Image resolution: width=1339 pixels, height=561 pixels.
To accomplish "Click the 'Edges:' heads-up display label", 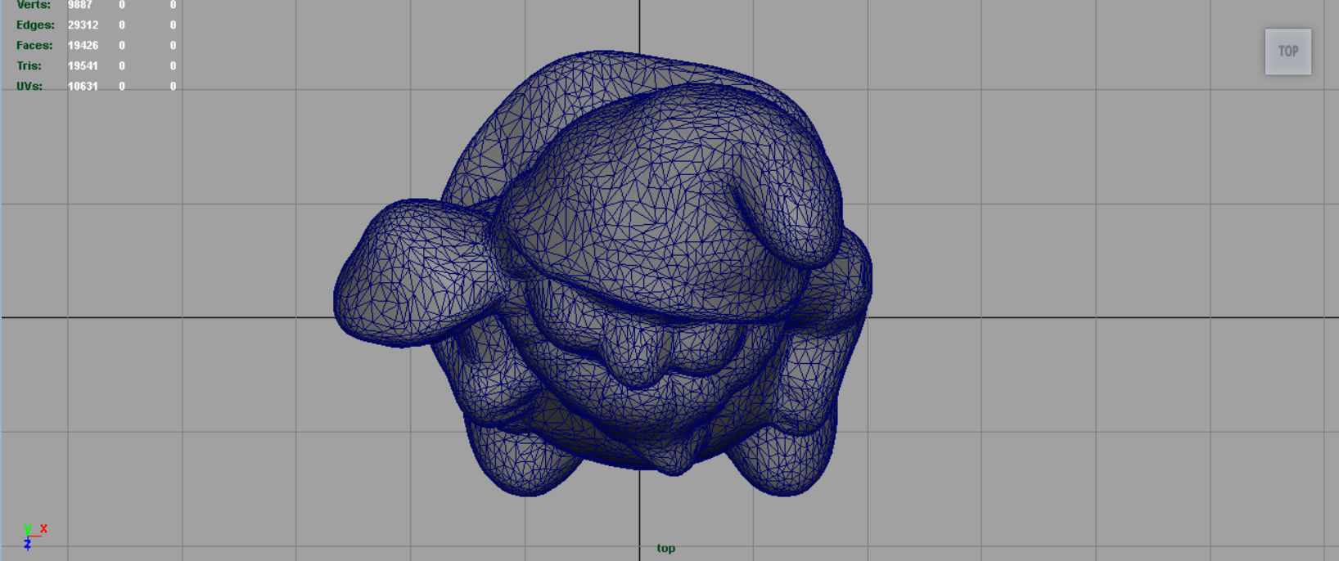I will pyautogui.click(x=35, y=25).
